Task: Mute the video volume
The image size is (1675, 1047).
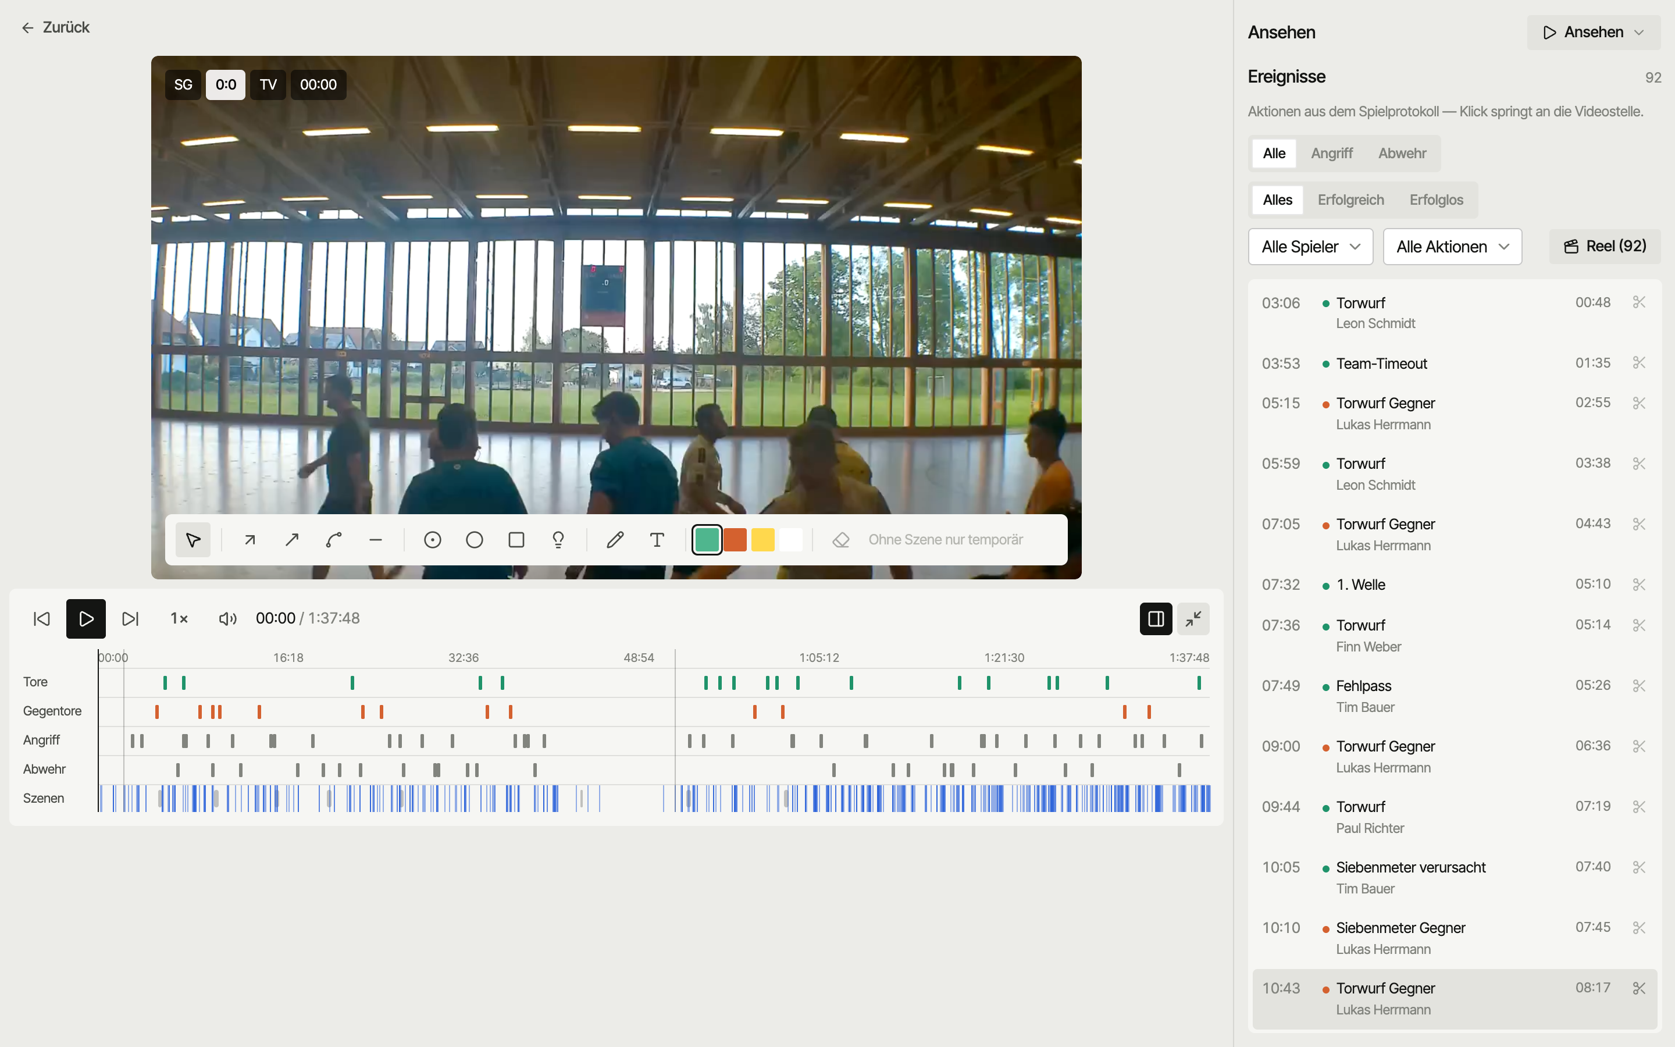Action: [x=228, y=618]
